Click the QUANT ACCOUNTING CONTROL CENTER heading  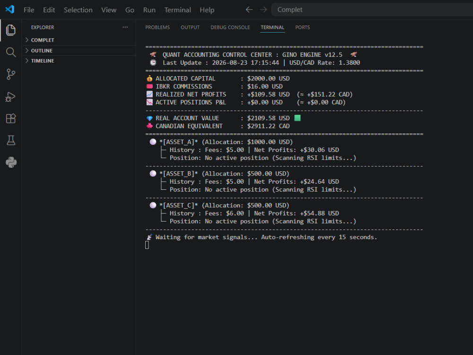point(253,54)
